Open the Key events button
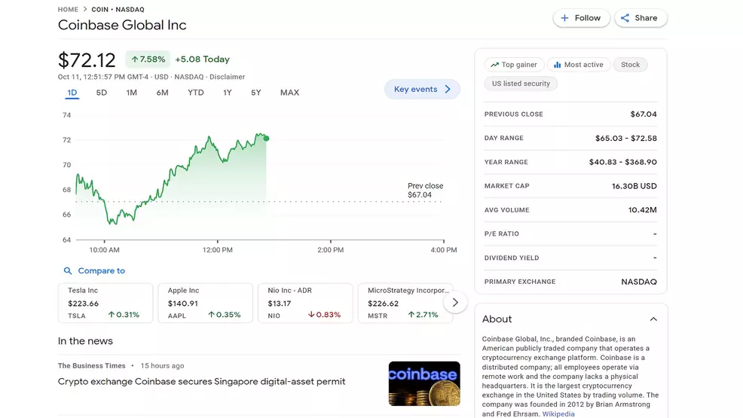 click(x=422, y=89)
